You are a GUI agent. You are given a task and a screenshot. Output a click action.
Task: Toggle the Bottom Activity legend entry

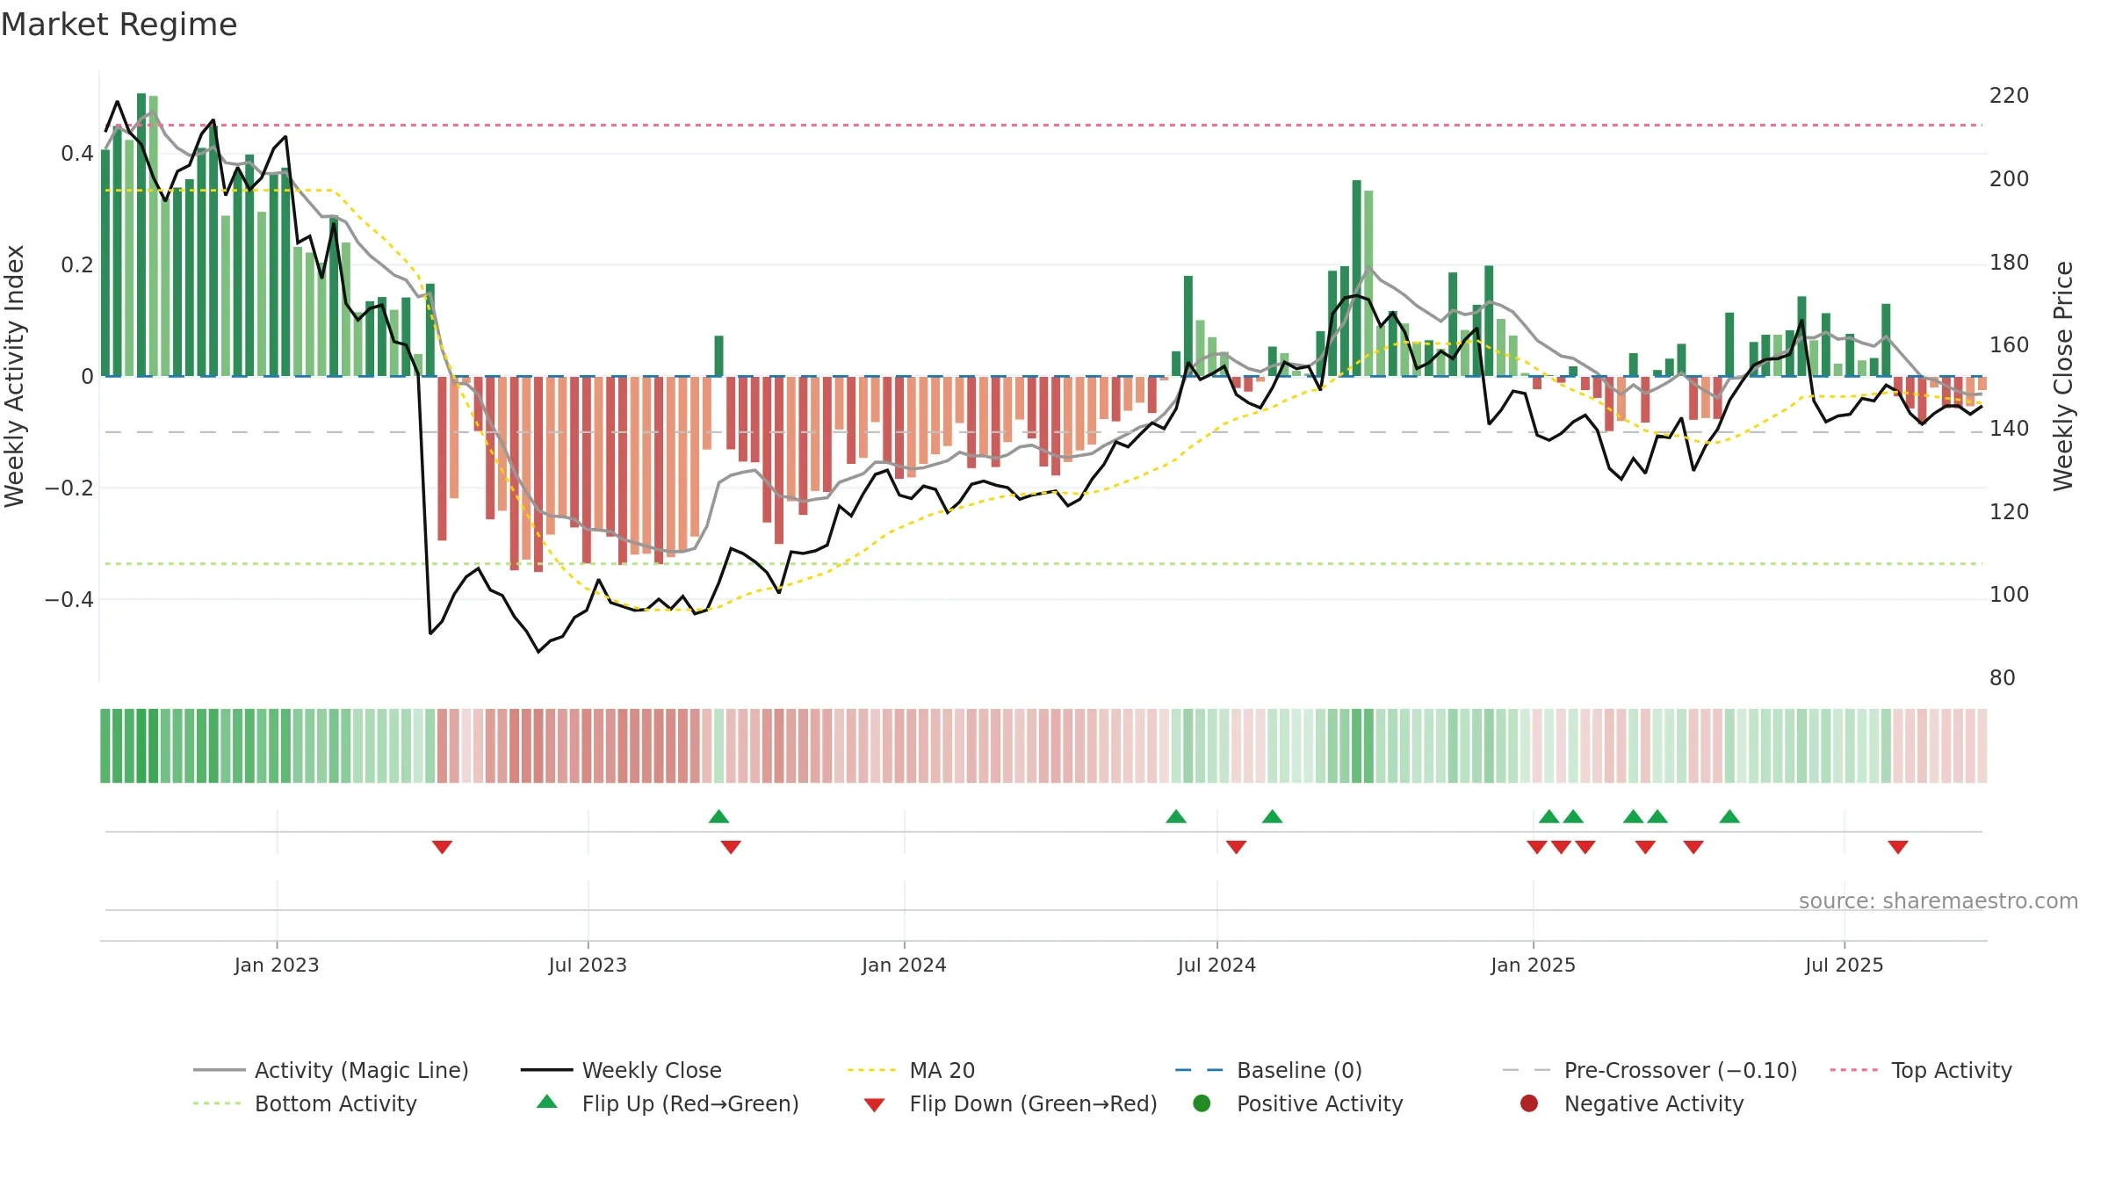305,1103
